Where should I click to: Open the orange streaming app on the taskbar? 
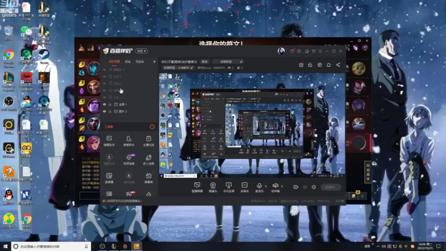coord(137,246)
